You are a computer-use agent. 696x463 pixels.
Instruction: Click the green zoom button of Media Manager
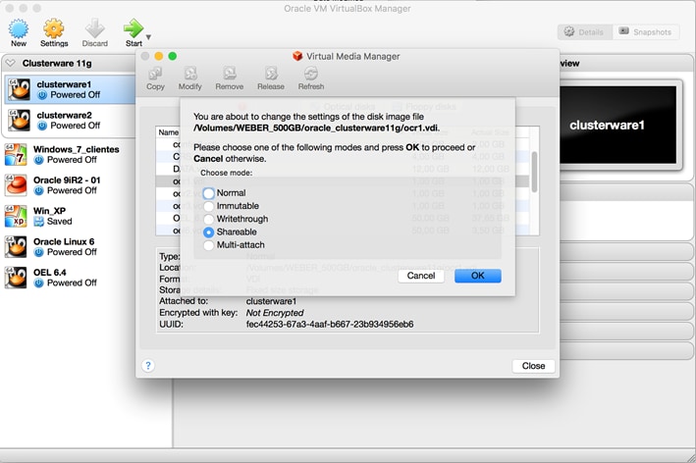(173, 56)
